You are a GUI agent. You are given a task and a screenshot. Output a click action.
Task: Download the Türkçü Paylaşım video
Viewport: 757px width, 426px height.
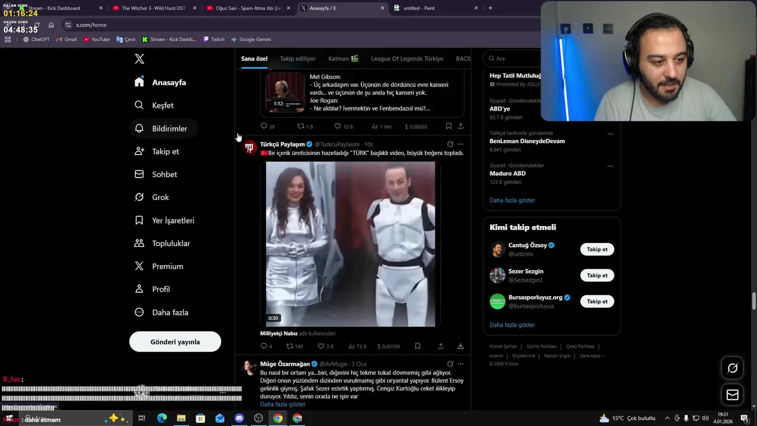(x=461, y=346)
